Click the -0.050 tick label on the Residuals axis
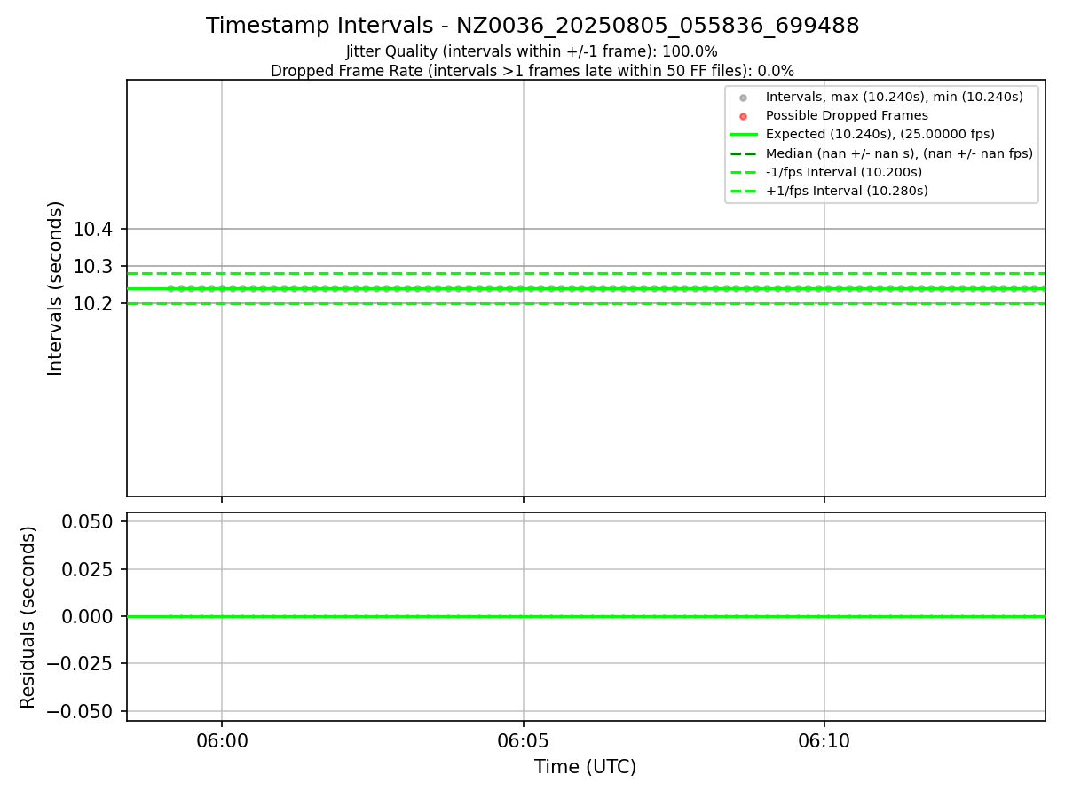Viewport: 1065px width, 798px height. point(79,711)
